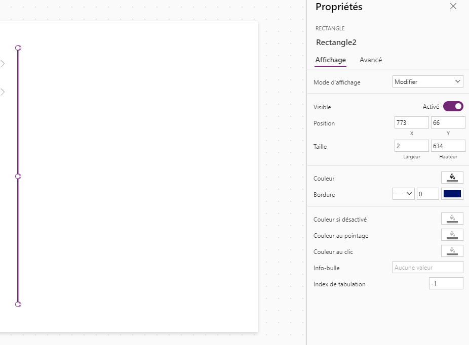
Task: Select the middle handle of the rectangle
Action: tap(18, 176)
